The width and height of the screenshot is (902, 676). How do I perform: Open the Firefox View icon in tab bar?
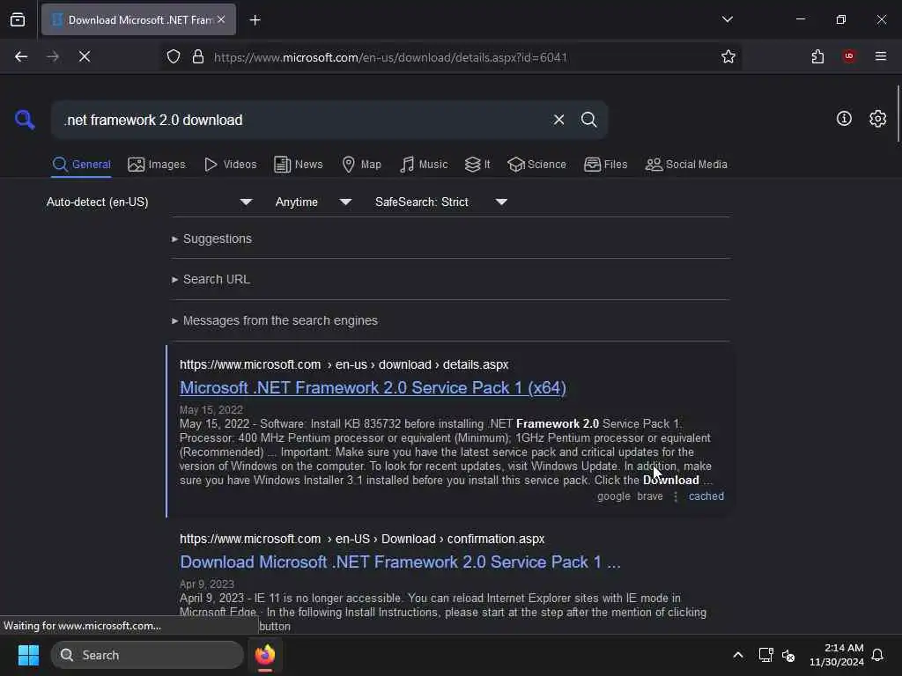18,20
